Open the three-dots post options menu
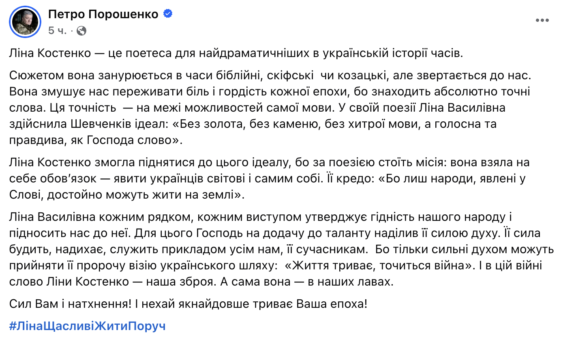561x343 pixels. [x=542, y=20]
